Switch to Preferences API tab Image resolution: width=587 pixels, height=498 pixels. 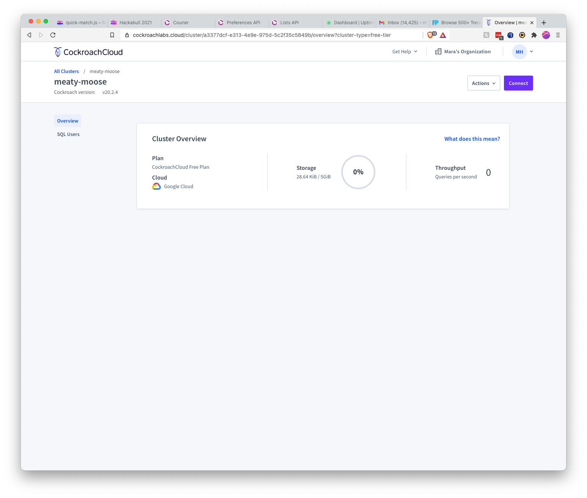242,23
